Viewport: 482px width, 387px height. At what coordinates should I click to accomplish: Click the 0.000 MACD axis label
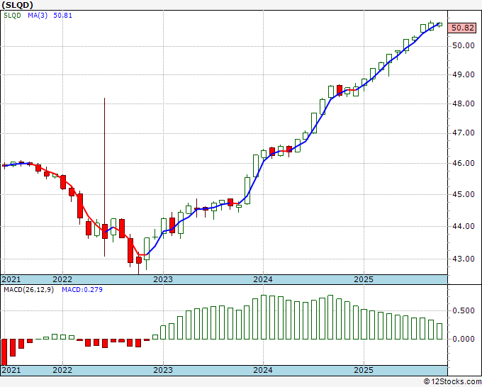[464, 339]
